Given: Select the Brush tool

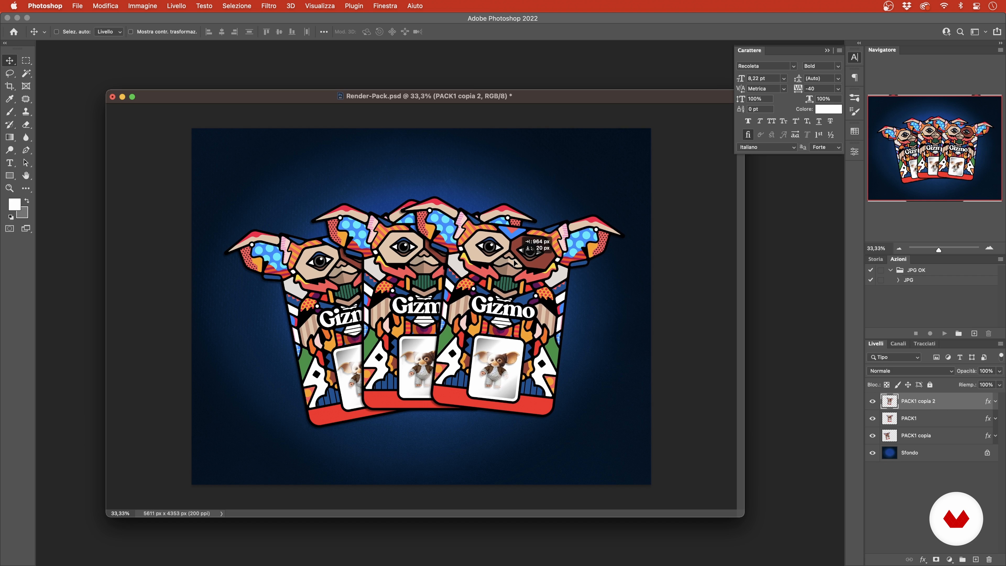Looking at the screenshot, I should pyautogui.click(x=10, y=112).
